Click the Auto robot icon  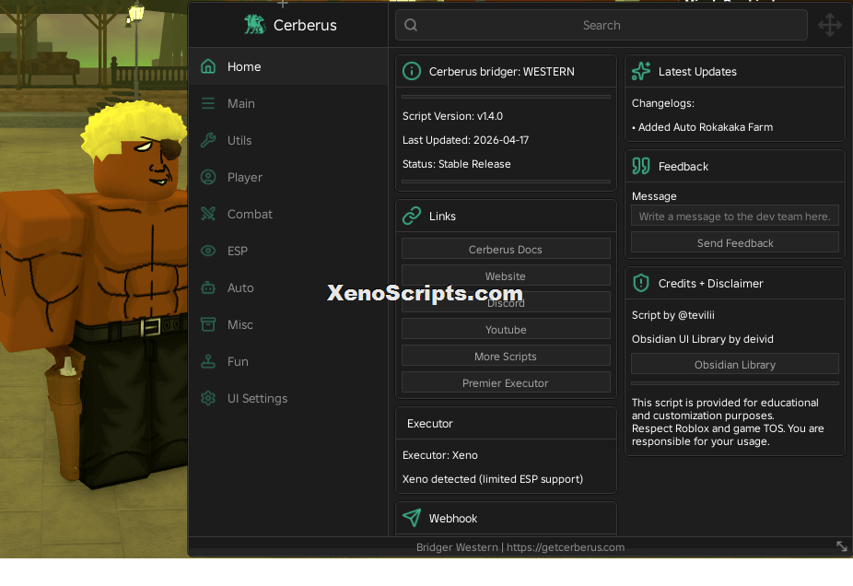[x=208, y=287]
